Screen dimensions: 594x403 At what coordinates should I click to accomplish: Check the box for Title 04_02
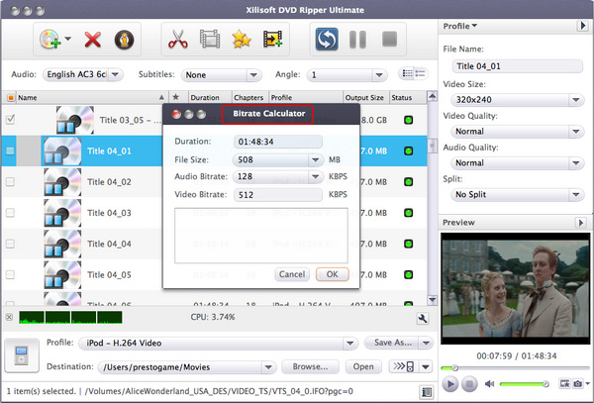point(11,182)
